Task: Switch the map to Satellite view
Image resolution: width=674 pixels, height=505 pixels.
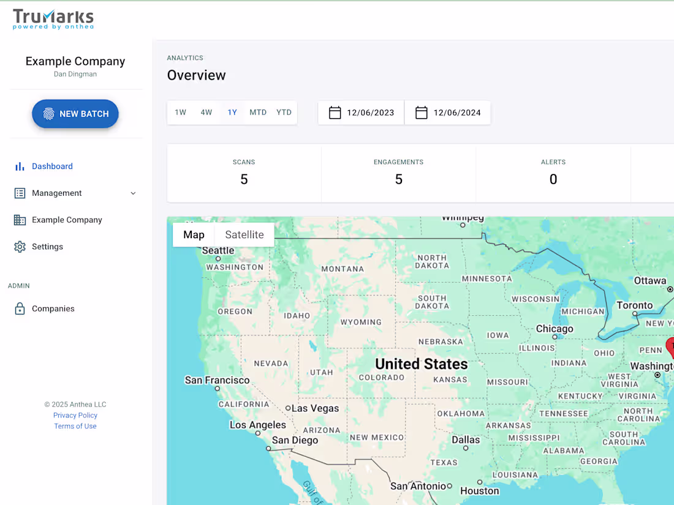Action: [244, 234]
